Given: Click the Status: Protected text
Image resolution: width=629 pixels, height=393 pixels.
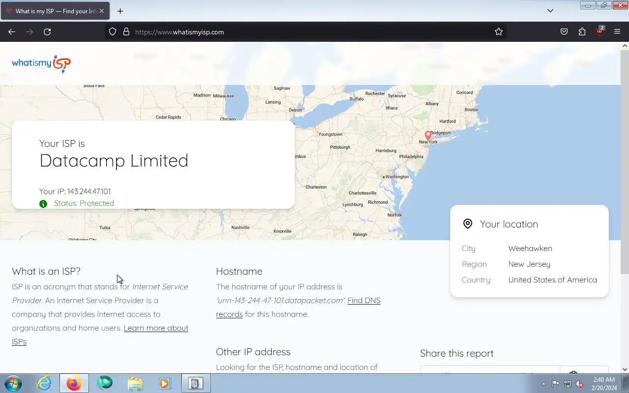Looking at the screenshot, I should click(84, 203).
